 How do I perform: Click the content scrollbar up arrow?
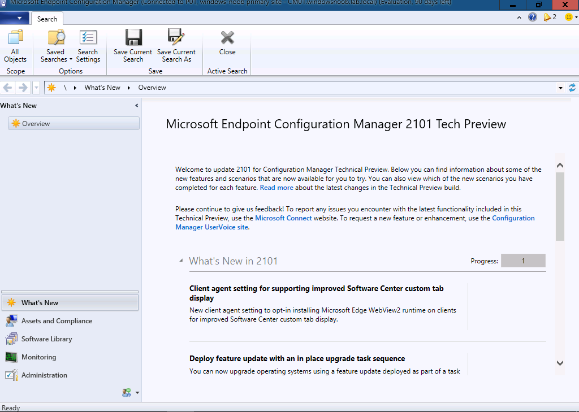[x=560, y=166]
